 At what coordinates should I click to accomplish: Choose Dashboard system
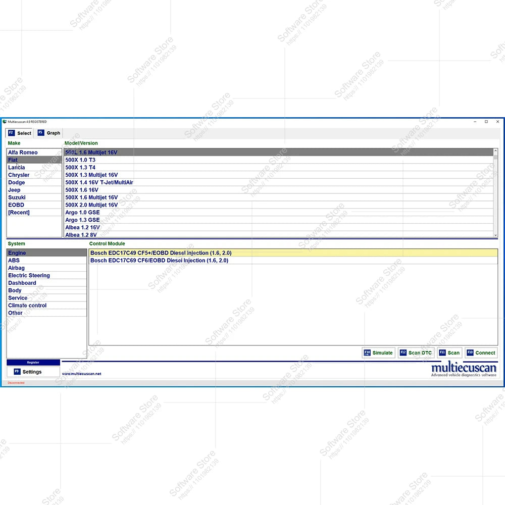(46, 283)
